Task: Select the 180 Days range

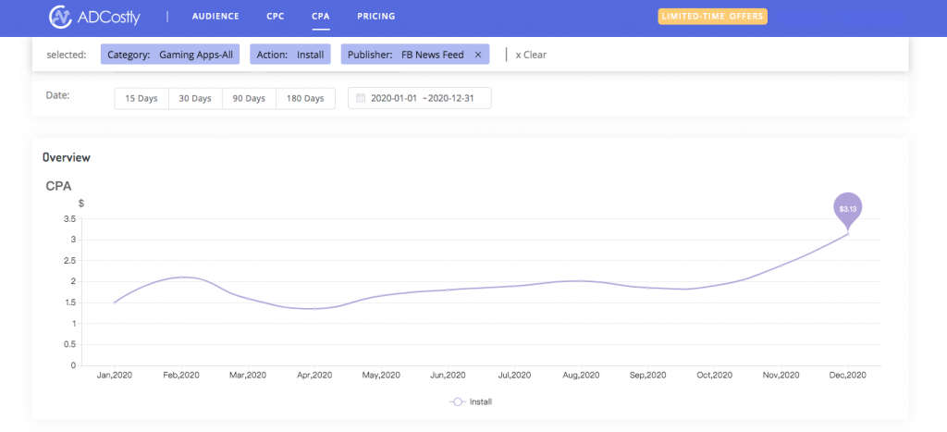Action: tap(305, 98)
